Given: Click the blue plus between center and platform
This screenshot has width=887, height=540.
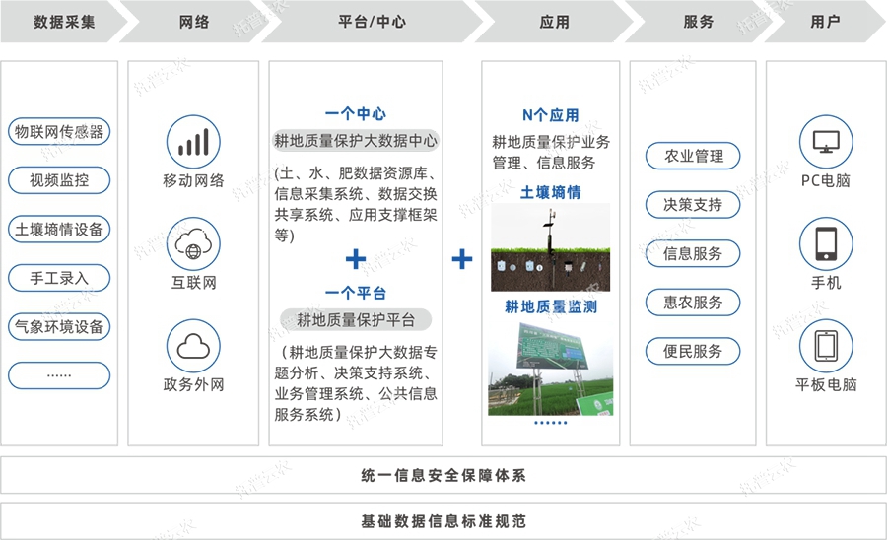Looking at the screenshot, I should [356, 259].
